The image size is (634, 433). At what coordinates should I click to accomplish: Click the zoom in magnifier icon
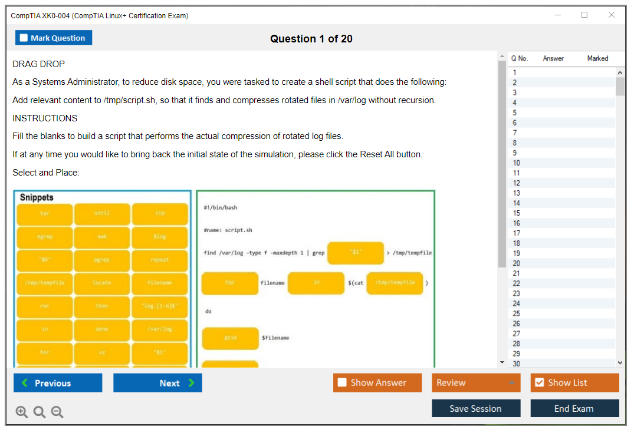22,412
